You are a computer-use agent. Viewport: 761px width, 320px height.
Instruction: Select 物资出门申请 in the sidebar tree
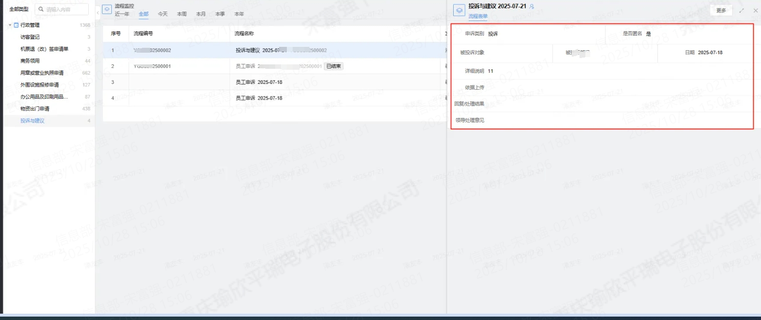(x=35, y=108)
